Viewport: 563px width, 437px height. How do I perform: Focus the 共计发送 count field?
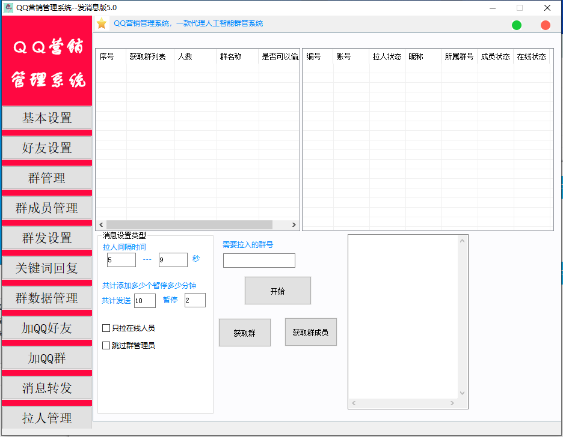pos(145,301)
